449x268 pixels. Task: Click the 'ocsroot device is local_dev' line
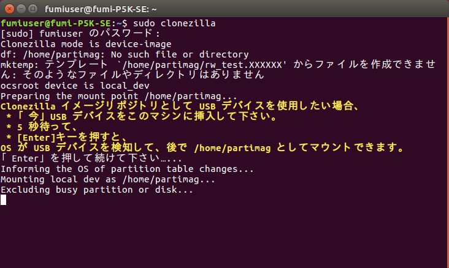pos(75,86)
